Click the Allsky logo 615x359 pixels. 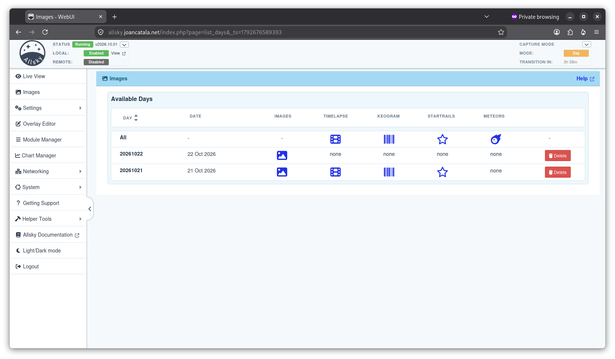[x=32, y=53]
